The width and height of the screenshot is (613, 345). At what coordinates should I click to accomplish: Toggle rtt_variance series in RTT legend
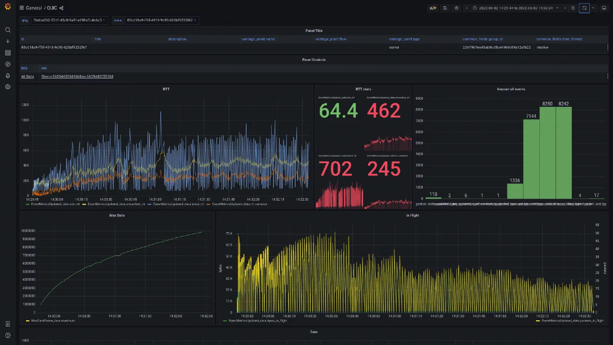pos(240,204)
